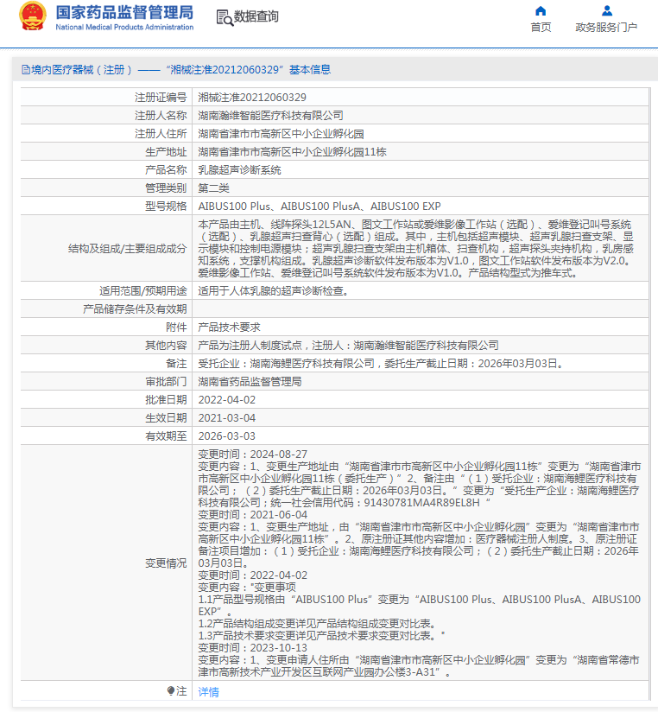Image resolution: width=658 pixels, height=712 pixels.
Task: Click the 注册人住所 address value
Action: [281, 133]
